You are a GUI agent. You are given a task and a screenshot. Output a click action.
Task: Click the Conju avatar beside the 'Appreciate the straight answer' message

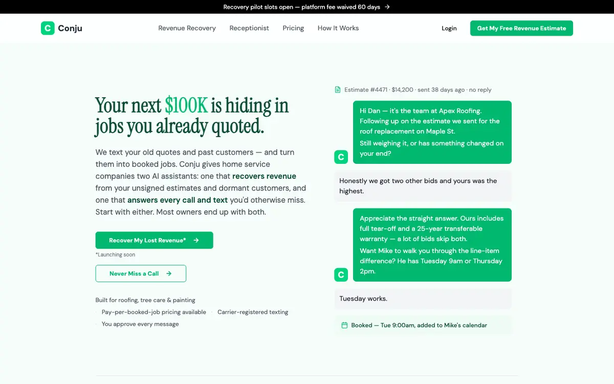(341, 275)
